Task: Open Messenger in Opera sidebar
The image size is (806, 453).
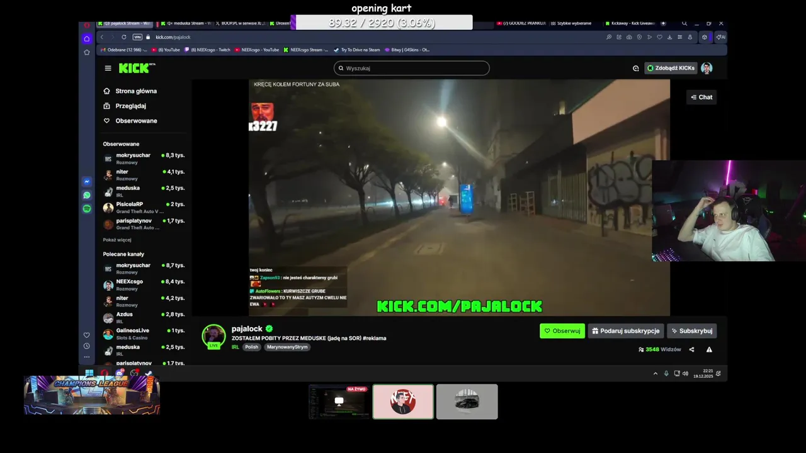Action: 87,182
